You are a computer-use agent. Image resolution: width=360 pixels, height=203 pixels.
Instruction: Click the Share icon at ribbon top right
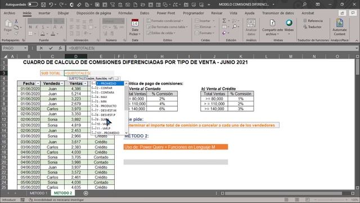click(342, 13)
